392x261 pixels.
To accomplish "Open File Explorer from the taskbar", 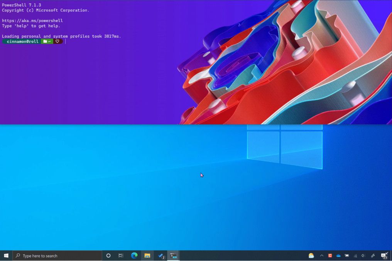I will point(147,255).
